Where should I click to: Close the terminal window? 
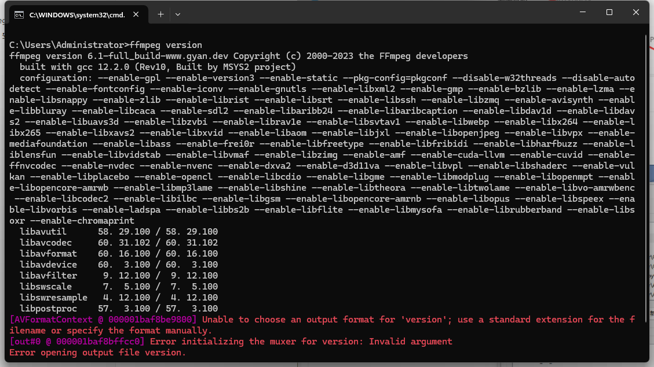click(x=635, y=13)
